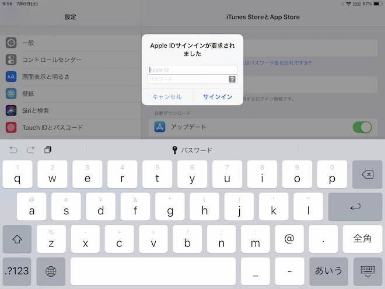Image resolution: width=385 pixels, height=289 pixels.
Task: Tap the パスワード autofill suggestion
Action: (x=192, y=150)
